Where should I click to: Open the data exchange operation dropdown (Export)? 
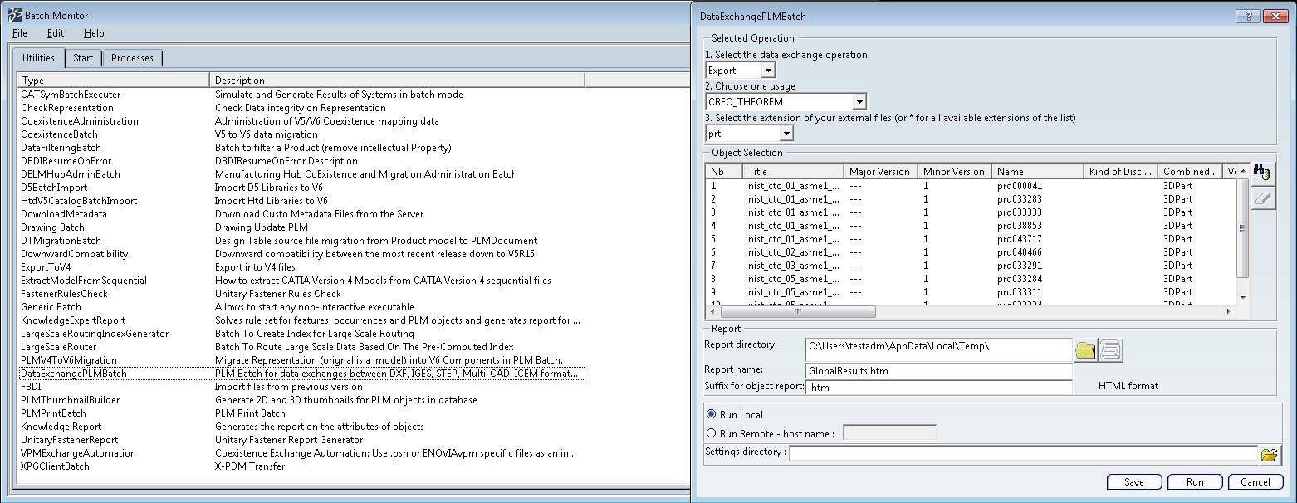pyautogui.click(x=768, y=71)
